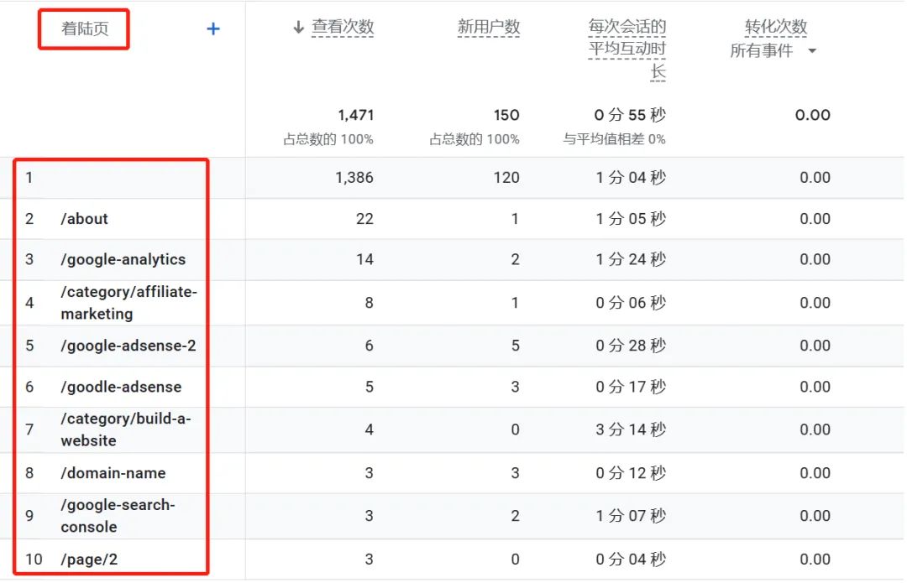This screenshot has height=583, width=907.
Task: Click the /goodle-adsense landing page
Action: [121, 387]
